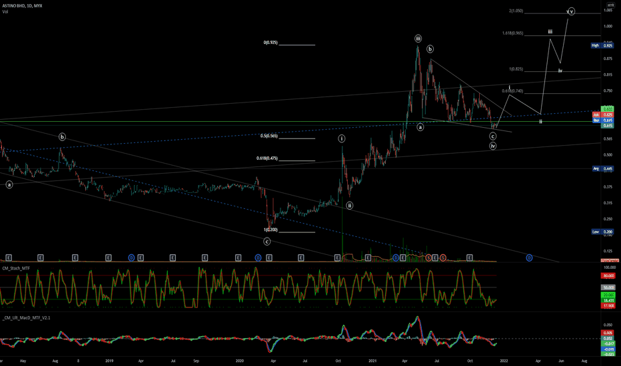
Task: Select the 0(0.925) Fibonacci level label
Action: coord(271,43)
